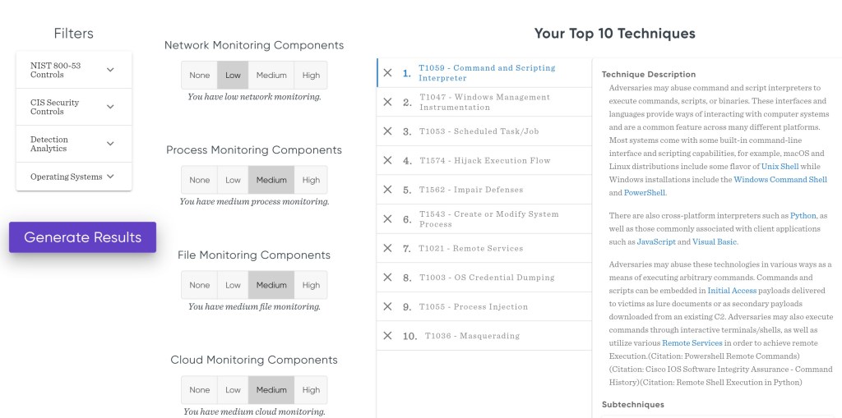Remove OS Credential Dumping with X icon
842x418 pixels.
pos(388,278)
